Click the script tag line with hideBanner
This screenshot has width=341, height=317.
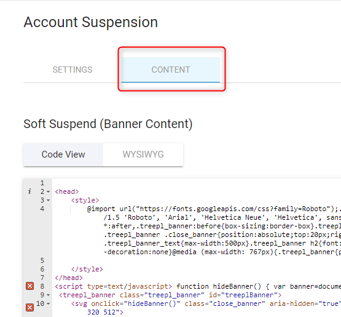[198, 286]
